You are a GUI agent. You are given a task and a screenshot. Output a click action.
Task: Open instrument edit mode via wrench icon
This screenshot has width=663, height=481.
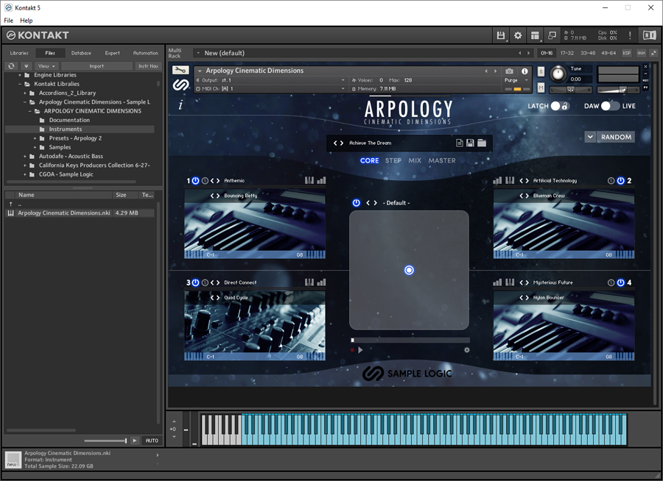180,70
